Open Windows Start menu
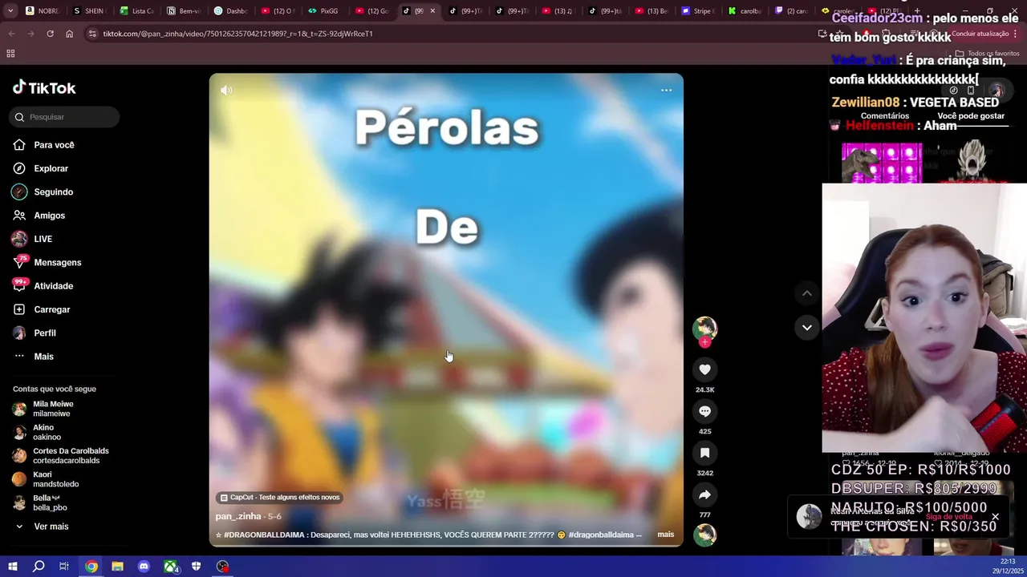 [12, 567]
